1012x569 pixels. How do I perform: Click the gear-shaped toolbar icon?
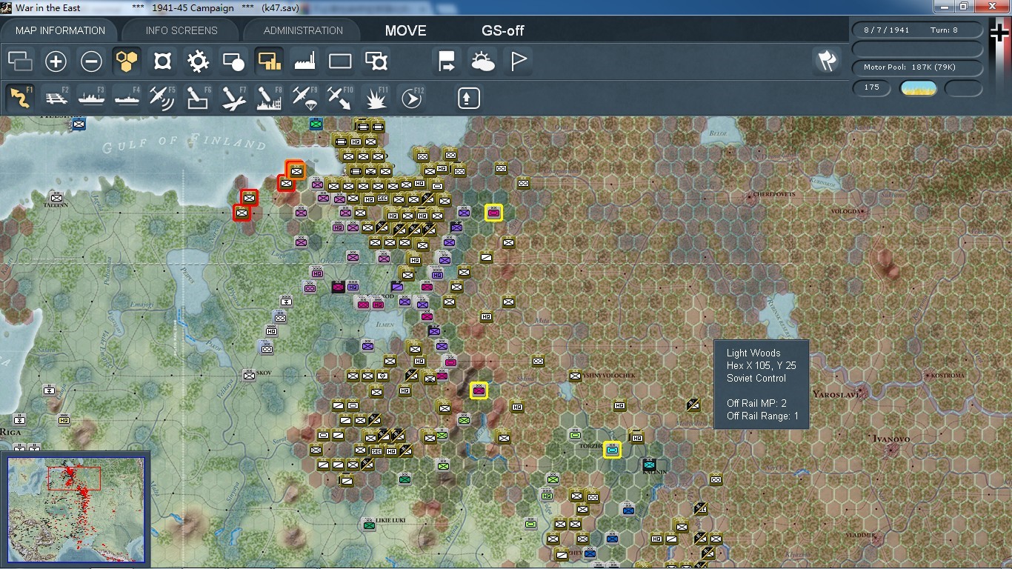pyautogui.click(x=198, y=61)
